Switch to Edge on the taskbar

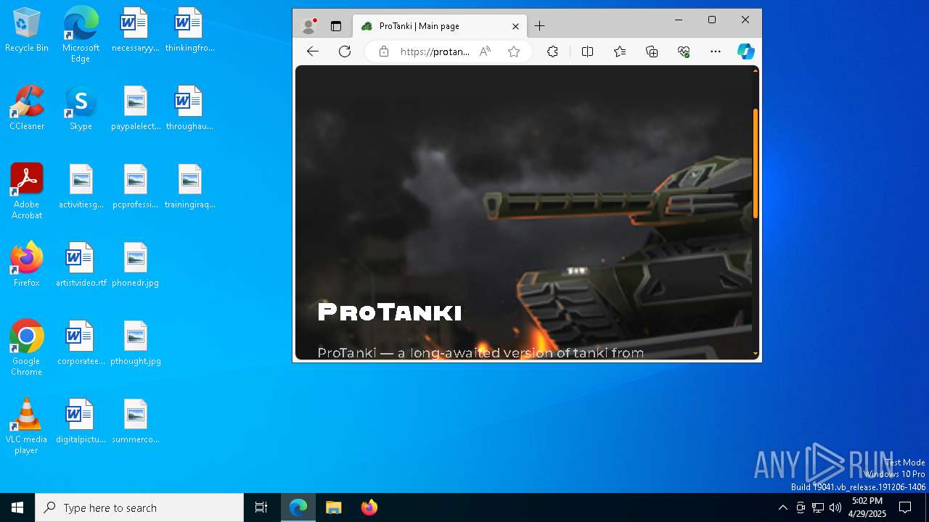[298, 507]
